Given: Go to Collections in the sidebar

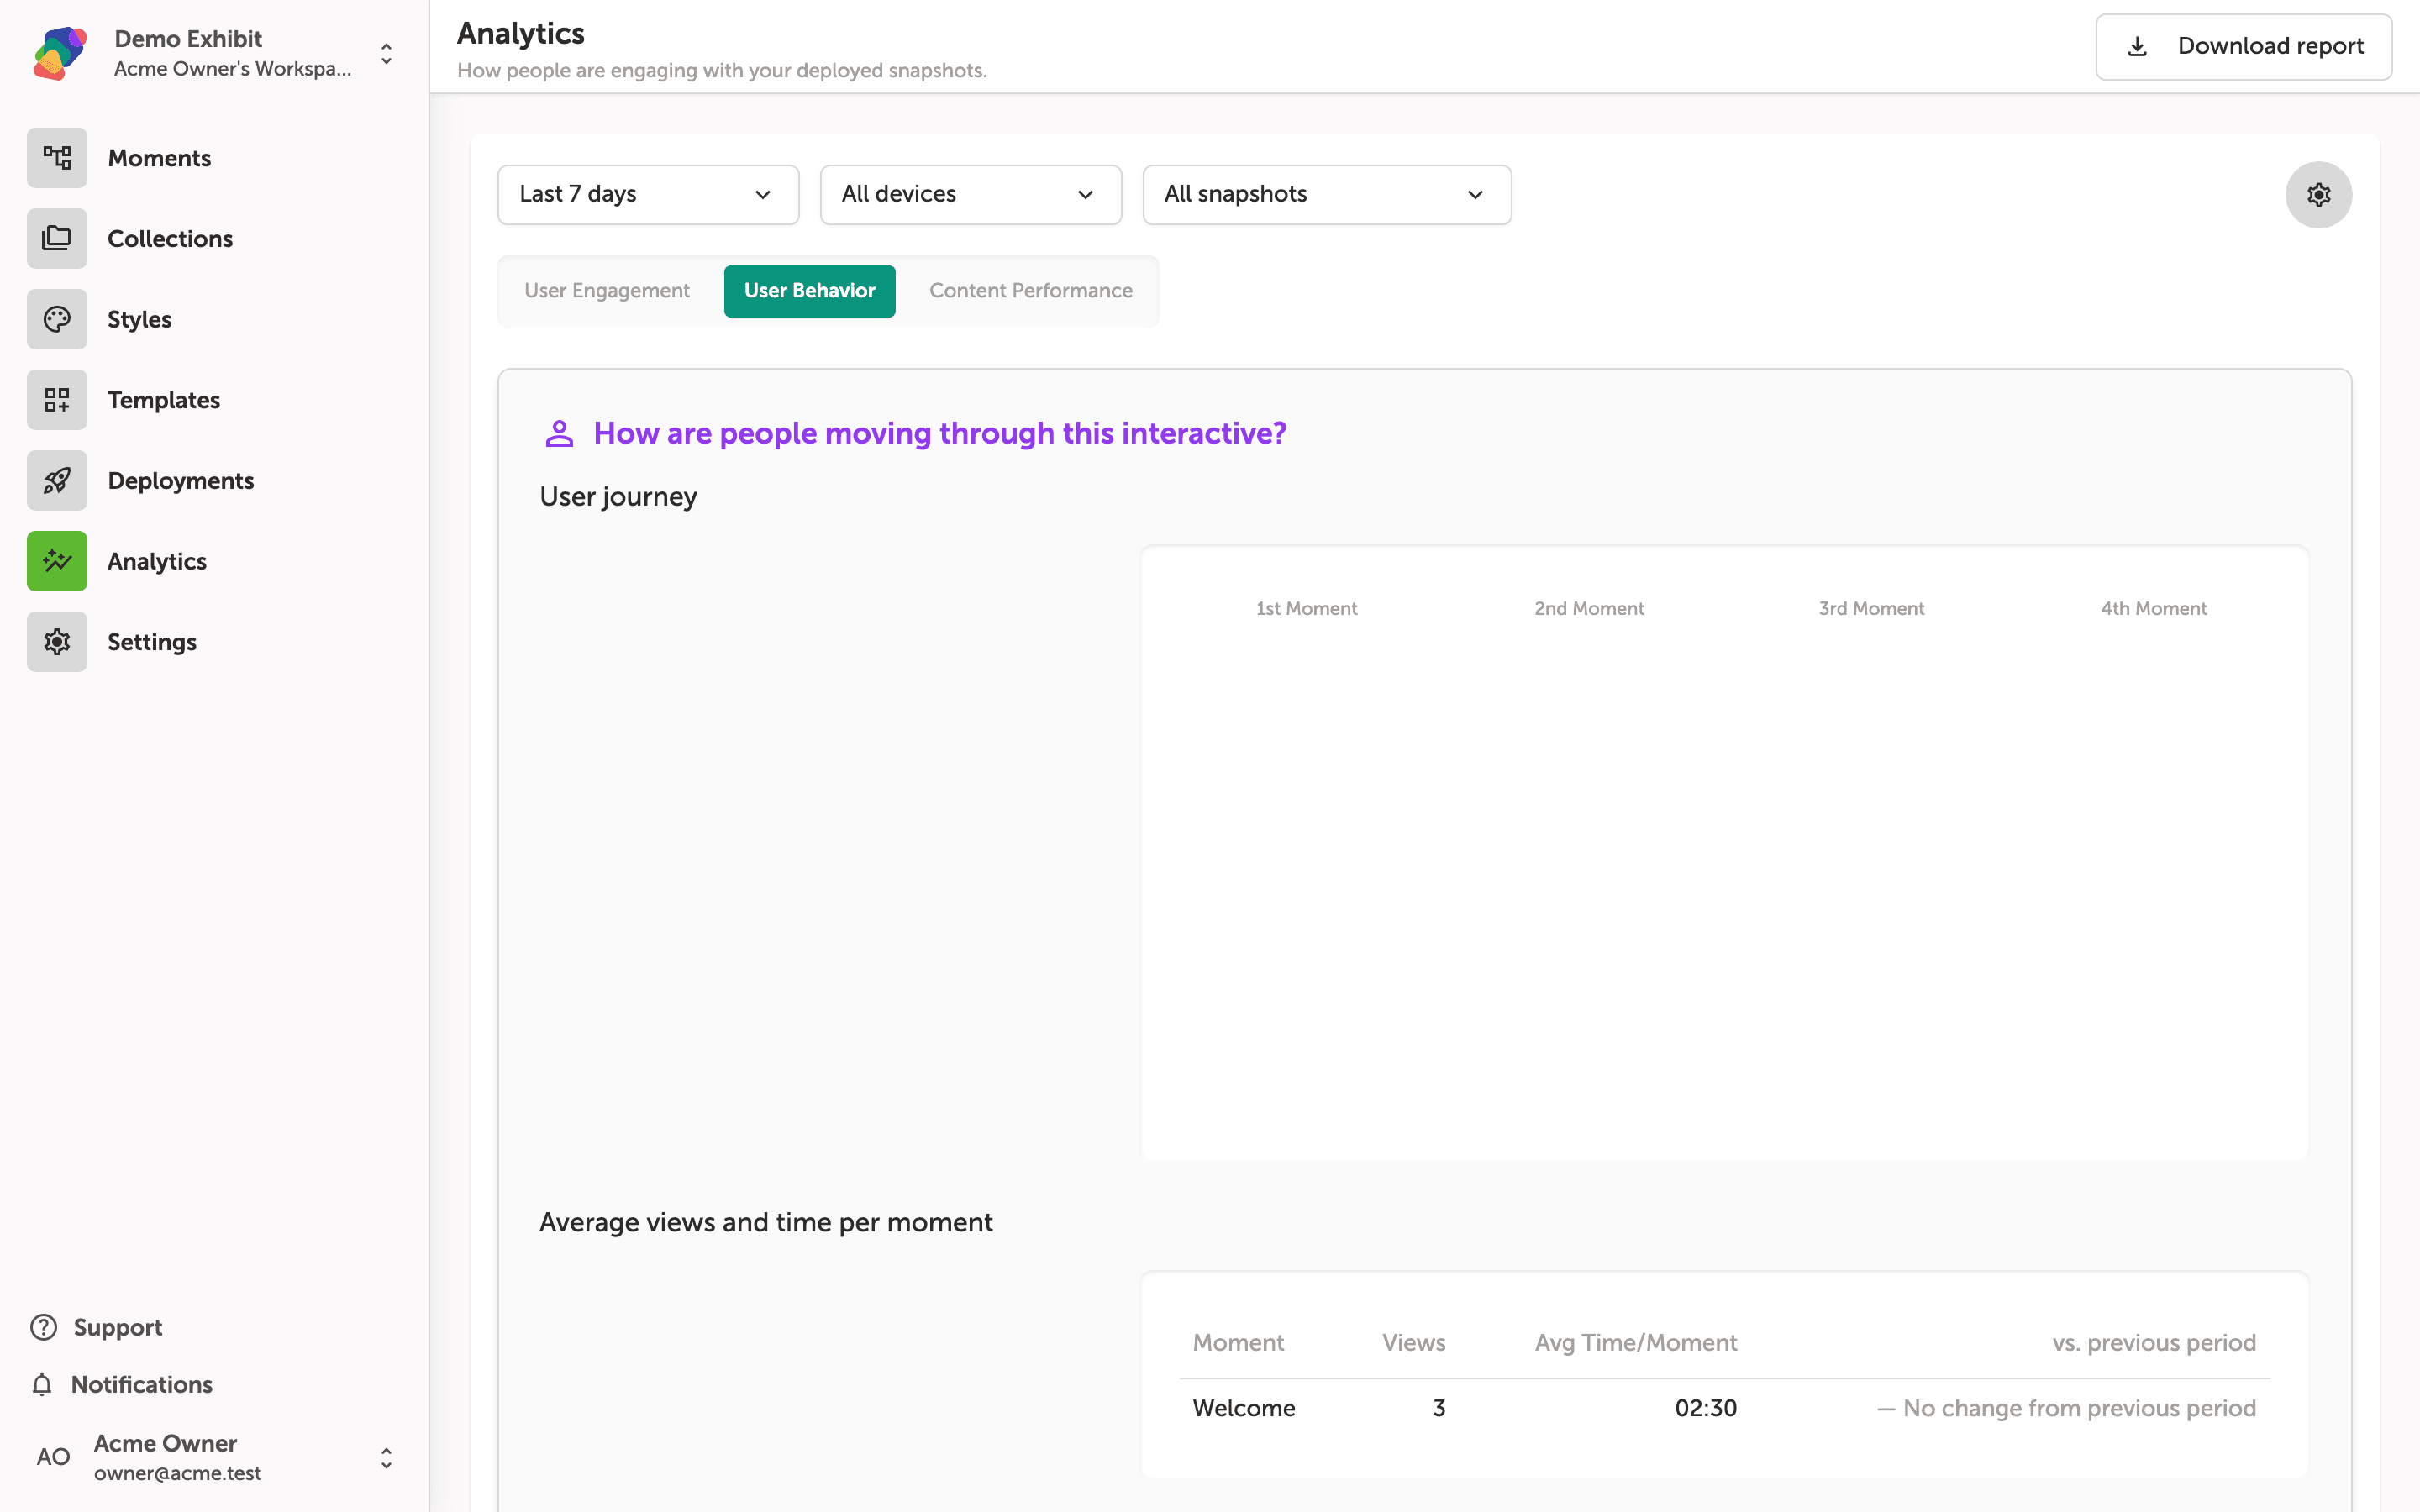Looking at the screenshot, I should (x=170, y=239).
